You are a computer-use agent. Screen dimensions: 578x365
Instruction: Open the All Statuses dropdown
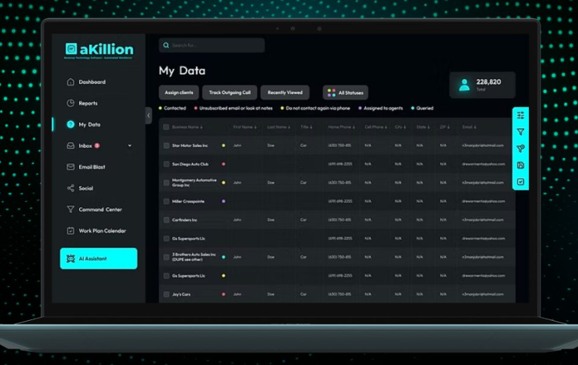click(x=346, y=93)
